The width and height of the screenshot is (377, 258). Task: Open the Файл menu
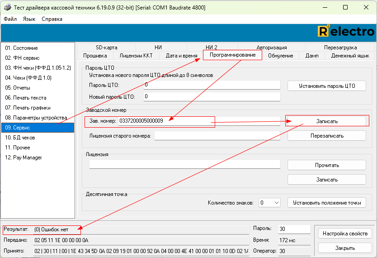10,19
